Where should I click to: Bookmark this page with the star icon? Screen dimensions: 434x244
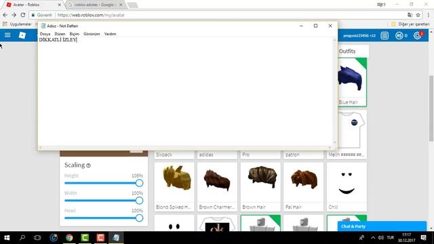[418, 15]
